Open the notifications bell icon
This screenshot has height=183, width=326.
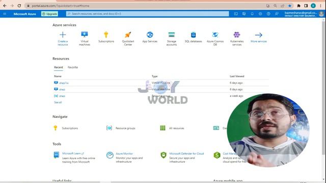point(252,14)
